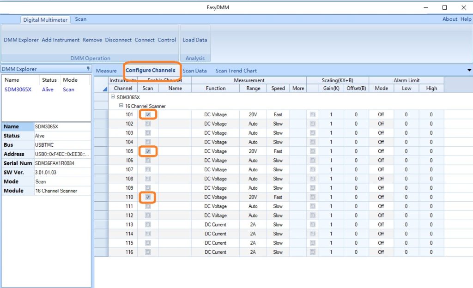Open the tab bar dropdown arrow
473x288 pixels.
469,70
